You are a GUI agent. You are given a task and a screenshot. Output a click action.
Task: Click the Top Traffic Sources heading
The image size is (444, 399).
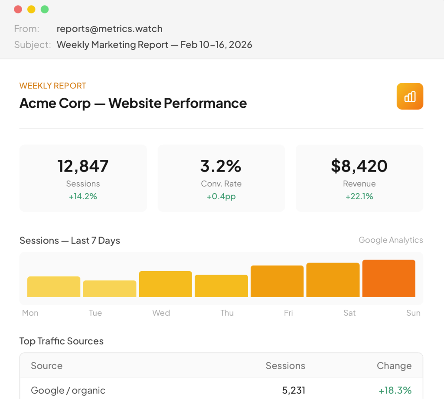pyautogui.click(x=62, y=341)
